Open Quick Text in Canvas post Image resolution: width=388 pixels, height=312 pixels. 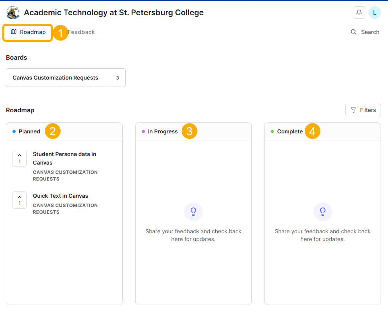tap(61, 196)
